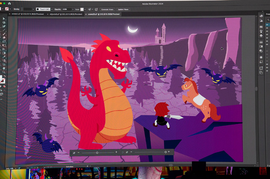270x179 pixels.
Task: Open the Color Guide panel icon
Action: tap(261, 21)
